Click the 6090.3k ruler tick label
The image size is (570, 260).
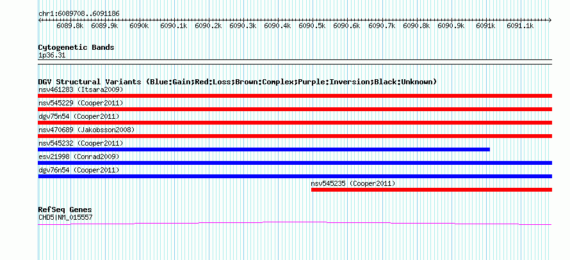243,26
